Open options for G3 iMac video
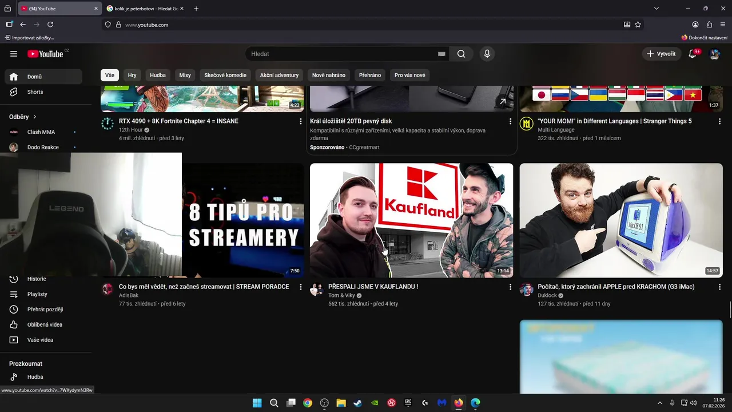The width and height of the screenshot is (732, 412). pos(719,287)
